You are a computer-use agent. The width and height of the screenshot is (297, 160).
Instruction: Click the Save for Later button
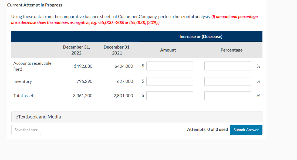[26, 130]
